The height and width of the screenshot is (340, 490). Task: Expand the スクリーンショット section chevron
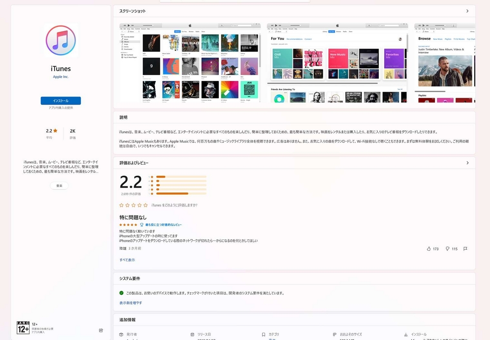click(x=468, y=11)
